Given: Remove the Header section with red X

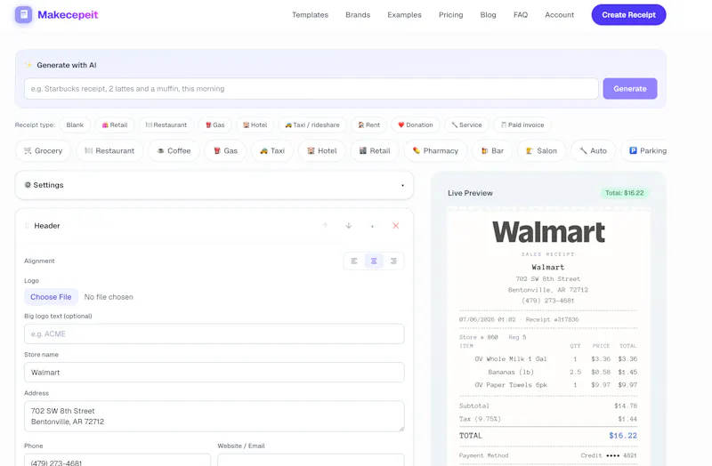Looking at the screenshot, I should pos(396,226).
